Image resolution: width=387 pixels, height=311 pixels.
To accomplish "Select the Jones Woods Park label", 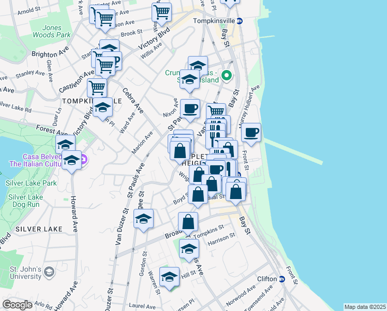I will [x=57, y=31].
